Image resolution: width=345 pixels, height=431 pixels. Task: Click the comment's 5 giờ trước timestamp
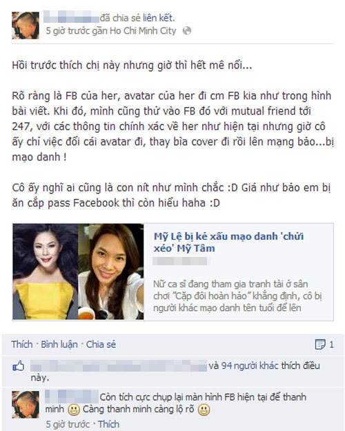coord(68,424)
